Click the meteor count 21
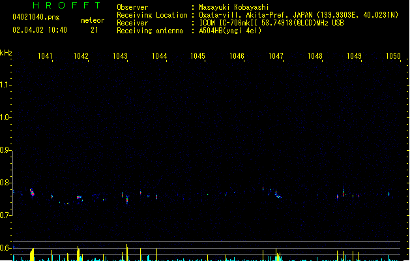This screenshot has width=410, height=261. click(x=95, y=30)
